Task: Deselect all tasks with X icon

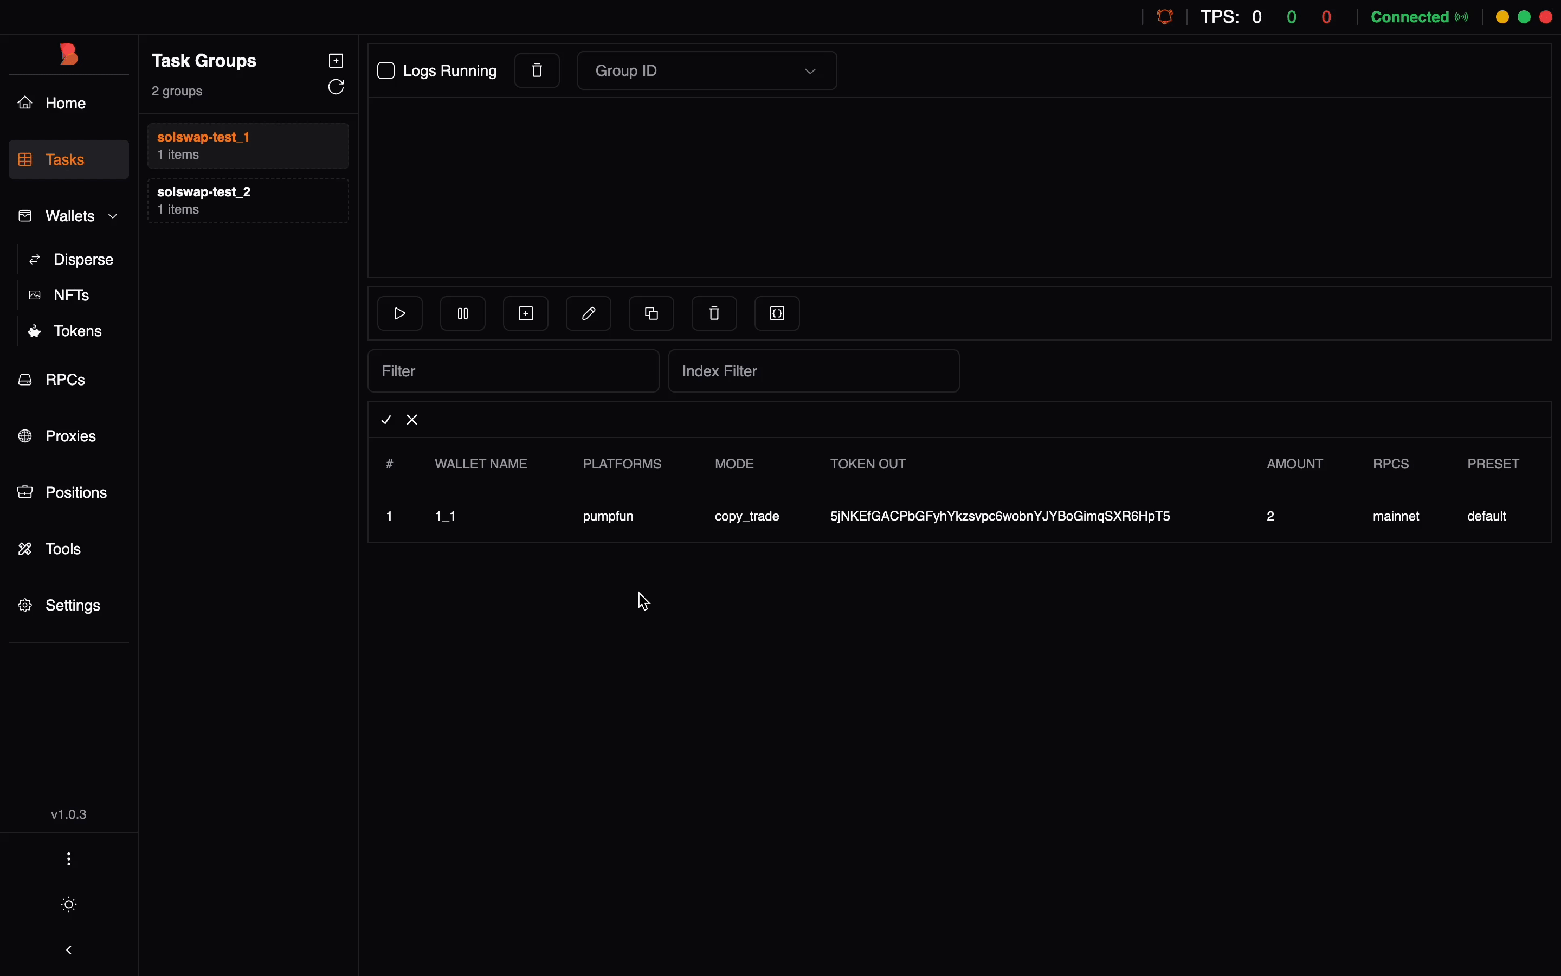Action: (x=412, y=420)
